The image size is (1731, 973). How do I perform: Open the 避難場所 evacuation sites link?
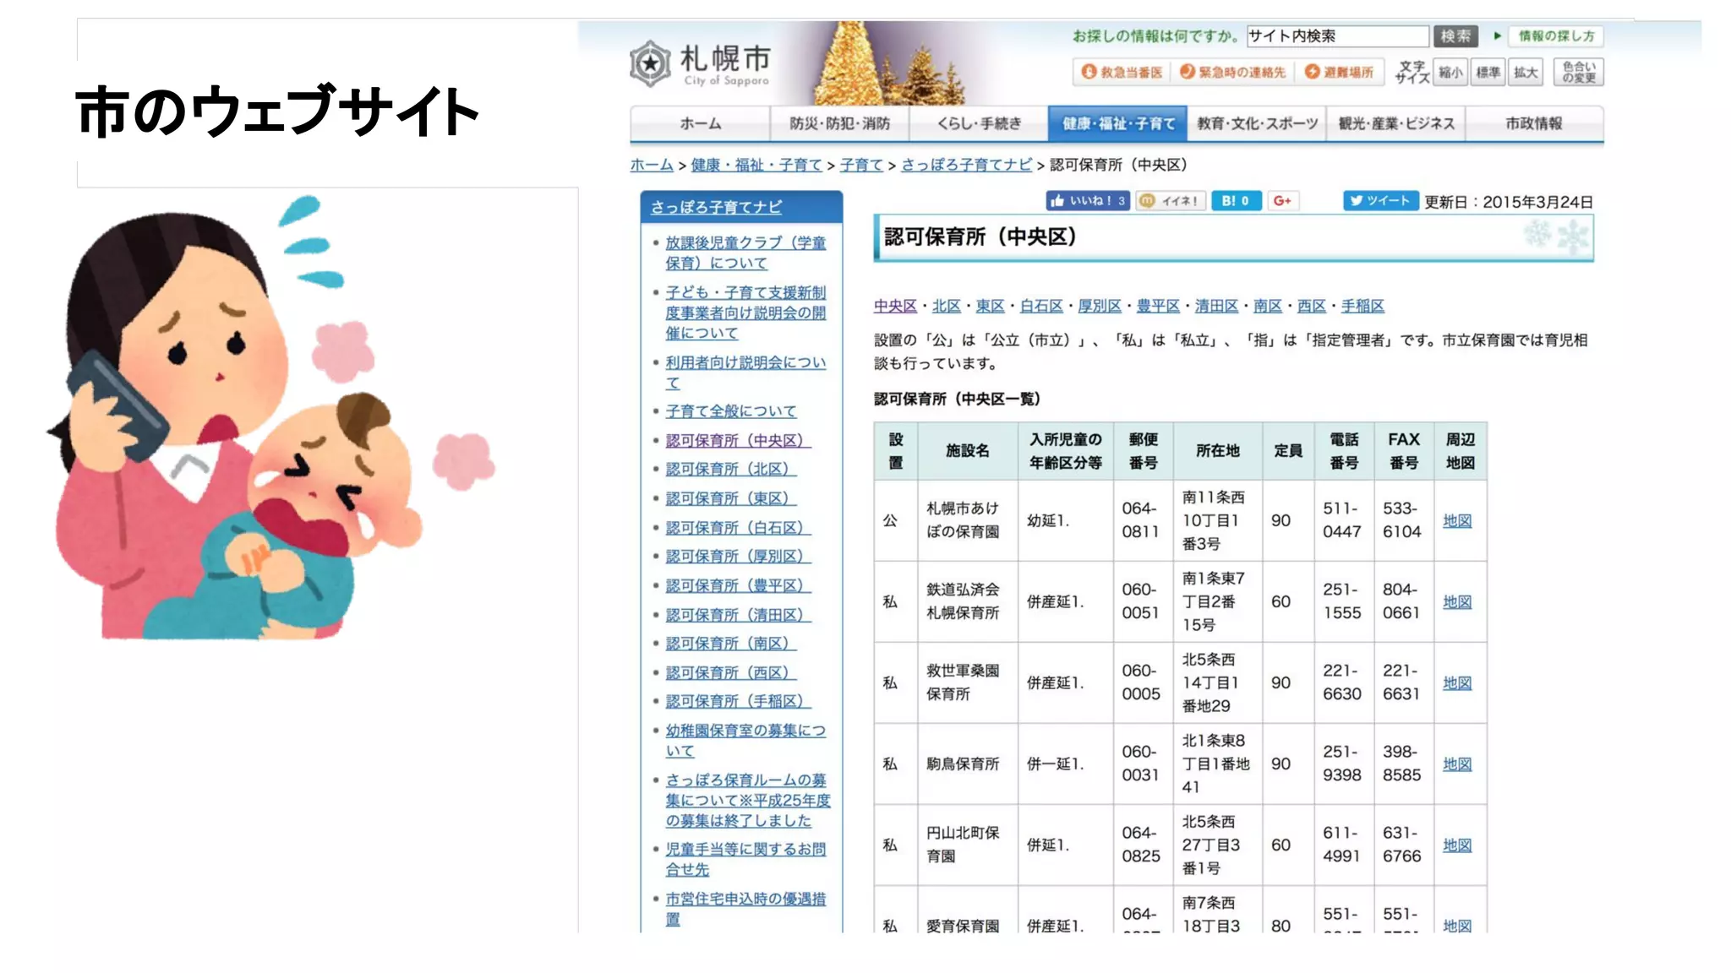tap(1339, 73)
